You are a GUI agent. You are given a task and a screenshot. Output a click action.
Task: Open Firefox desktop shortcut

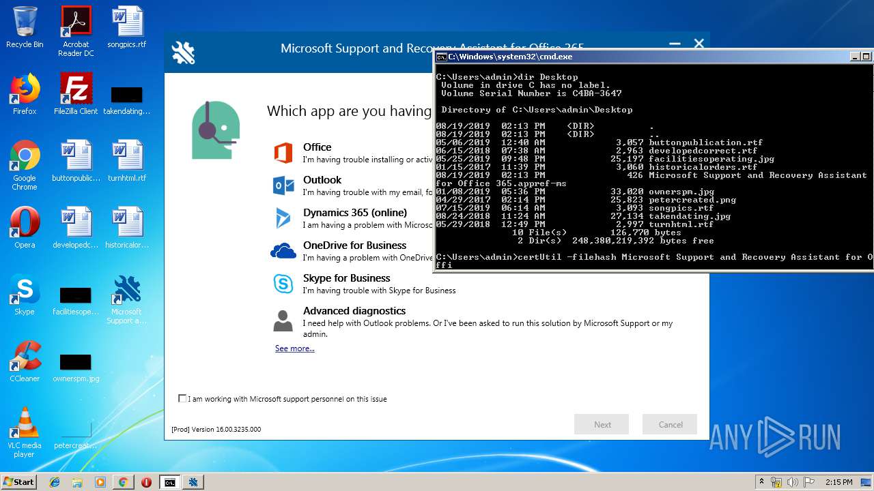[25, 94]
